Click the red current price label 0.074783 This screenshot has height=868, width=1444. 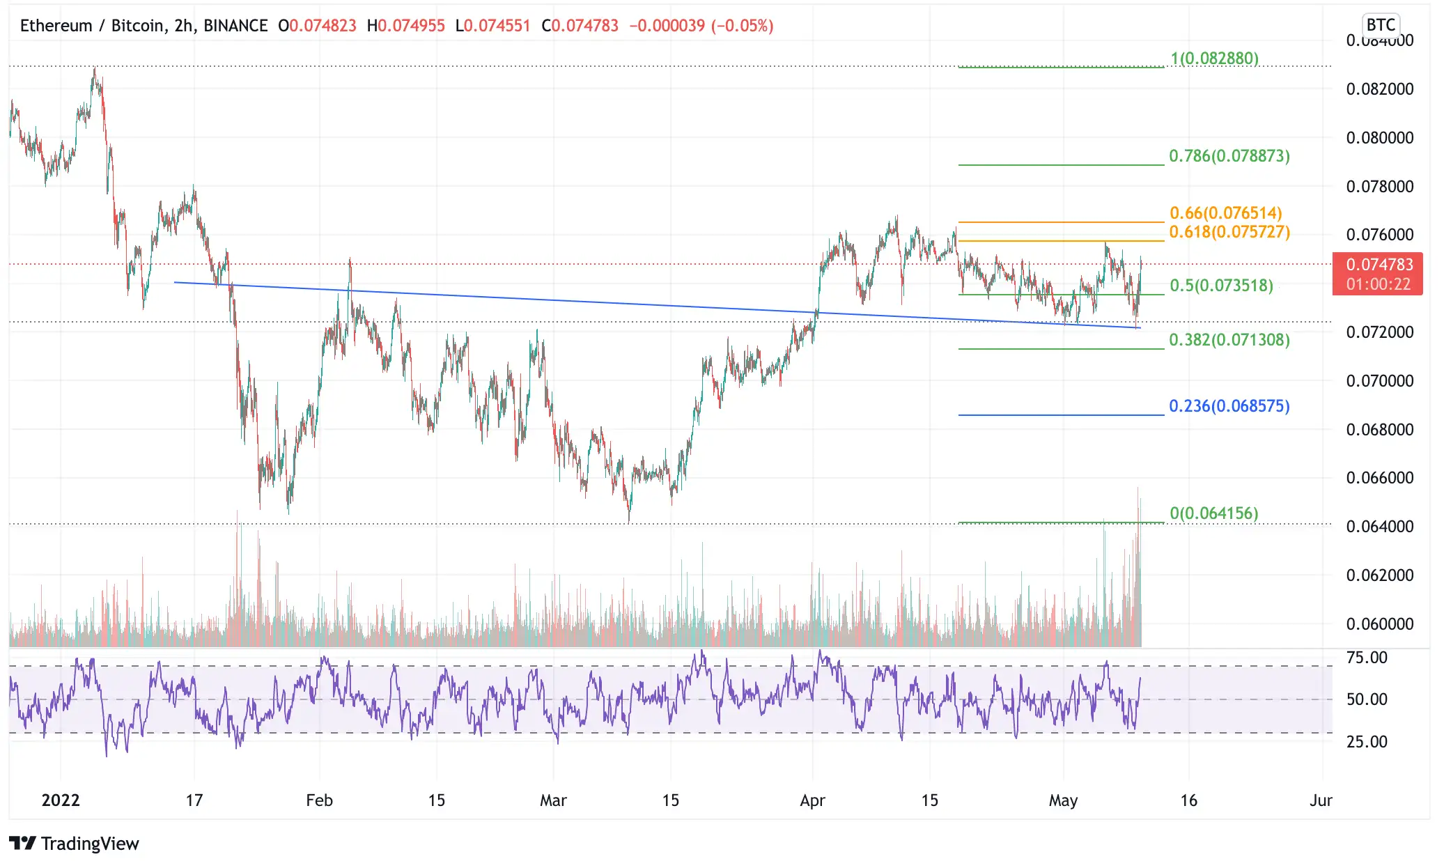coord(1379,264)
